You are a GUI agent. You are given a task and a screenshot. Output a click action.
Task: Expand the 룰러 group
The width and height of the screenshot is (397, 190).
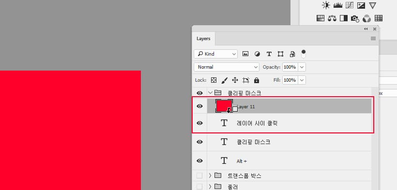210,187
